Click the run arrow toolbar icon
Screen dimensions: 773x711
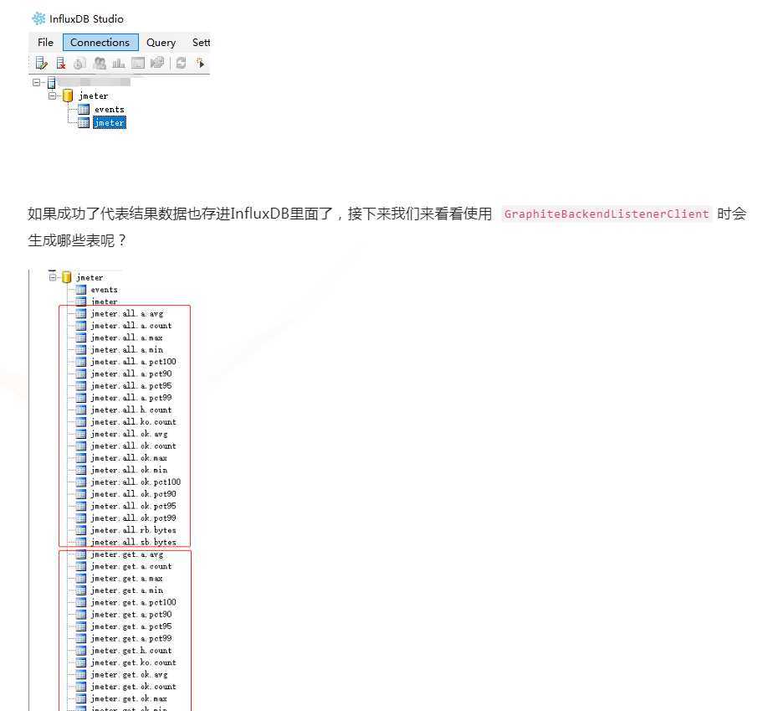point(200,63)
